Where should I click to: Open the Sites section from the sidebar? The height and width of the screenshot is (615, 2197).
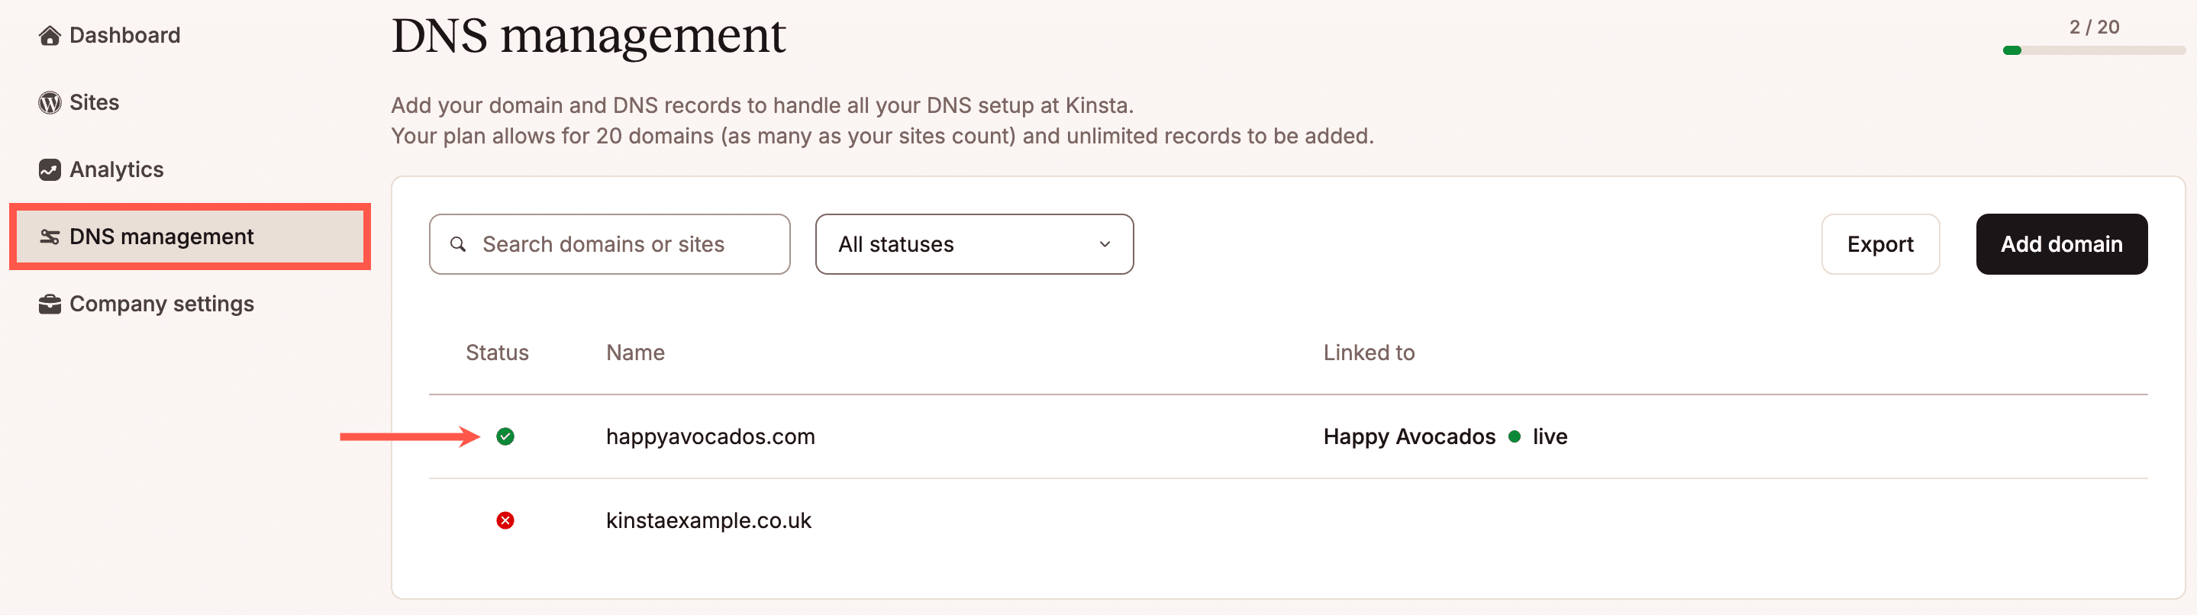(94, 102)
